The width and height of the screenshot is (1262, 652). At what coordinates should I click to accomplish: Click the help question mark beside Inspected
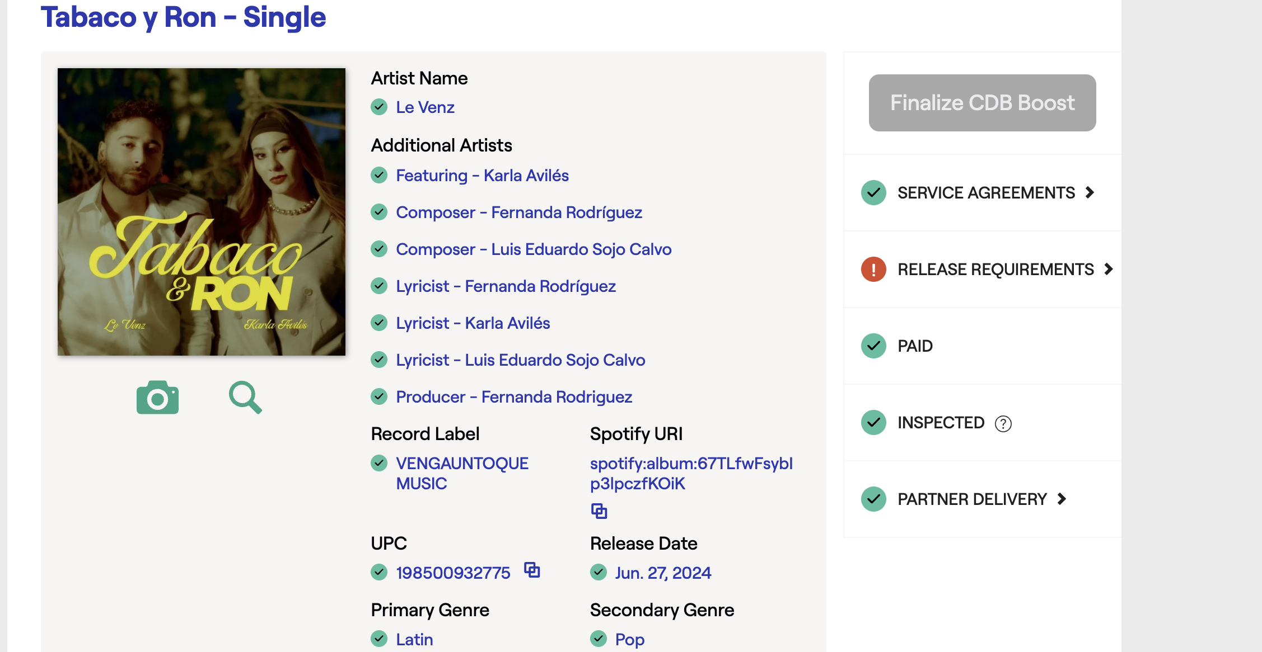tap(1003, 424)
